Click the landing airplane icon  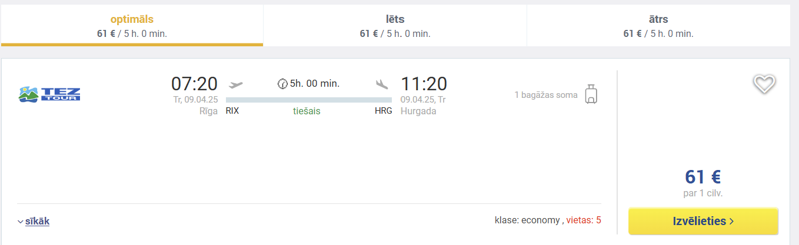click(382, 84)
